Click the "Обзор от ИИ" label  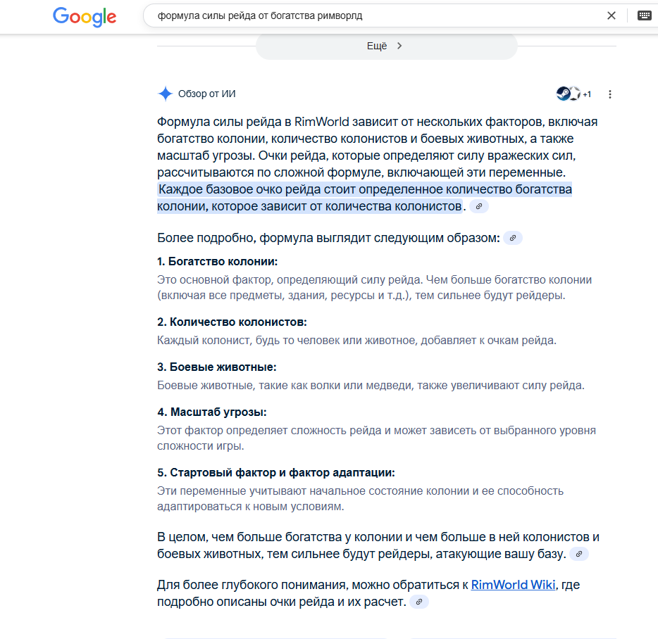pos(207,94)
